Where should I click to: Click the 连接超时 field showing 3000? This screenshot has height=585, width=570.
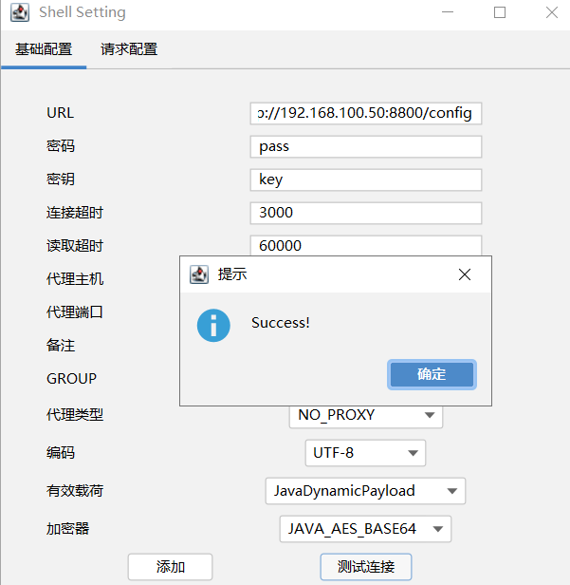tap(366, 213)
